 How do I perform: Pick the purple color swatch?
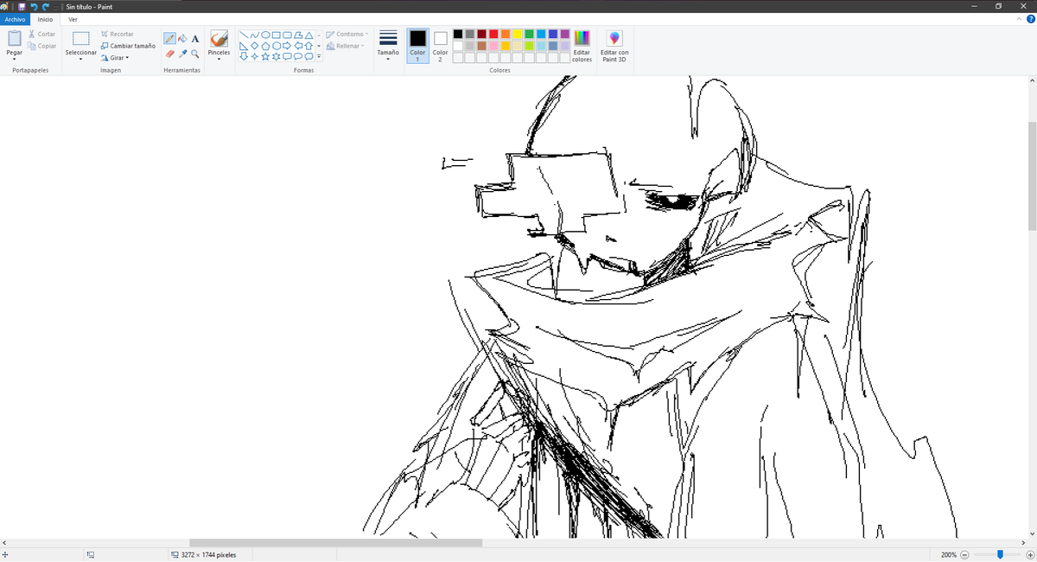pyautogui.click(x=564, y=34)
